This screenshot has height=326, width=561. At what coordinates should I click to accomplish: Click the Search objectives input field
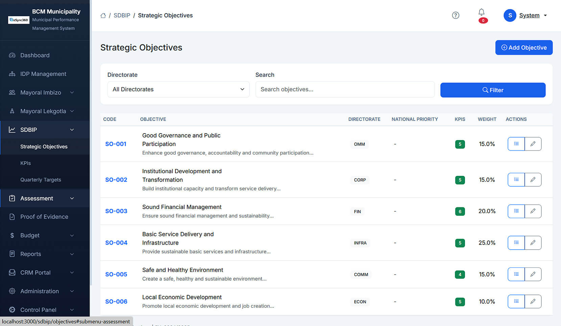[345, 89]
